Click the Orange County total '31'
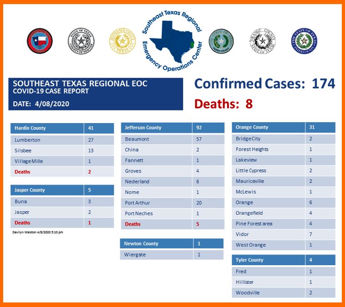The height and width of the screenshot is (307, 345). 312,127
